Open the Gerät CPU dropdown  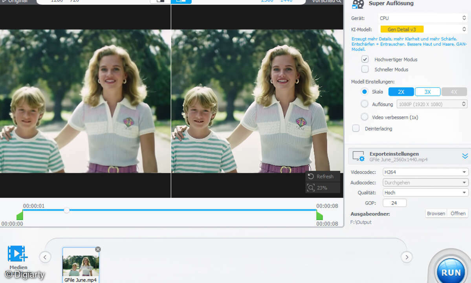[423, 18]
